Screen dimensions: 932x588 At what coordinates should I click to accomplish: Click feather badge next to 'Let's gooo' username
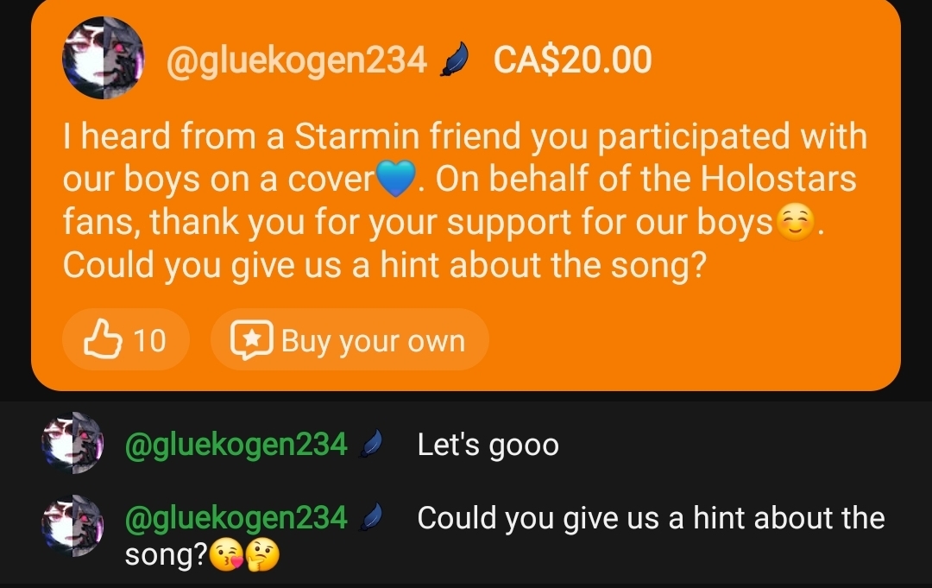pos(371,444)
